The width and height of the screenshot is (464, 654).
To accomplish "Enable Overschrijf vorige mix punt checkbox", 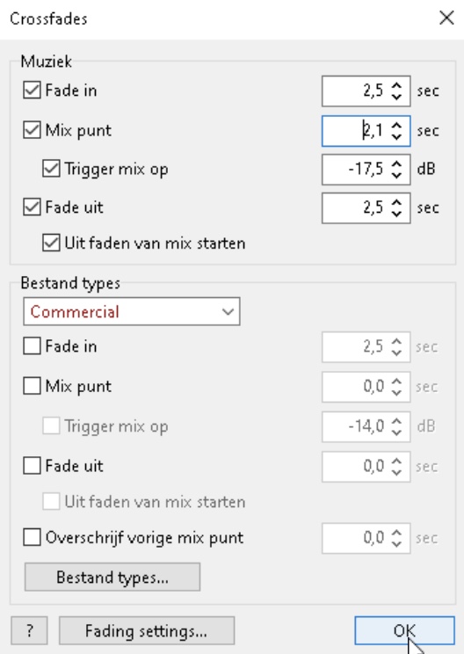I will 33,537.
